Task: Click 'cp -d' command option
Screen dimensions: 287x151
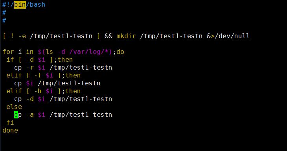Action: 24,99
